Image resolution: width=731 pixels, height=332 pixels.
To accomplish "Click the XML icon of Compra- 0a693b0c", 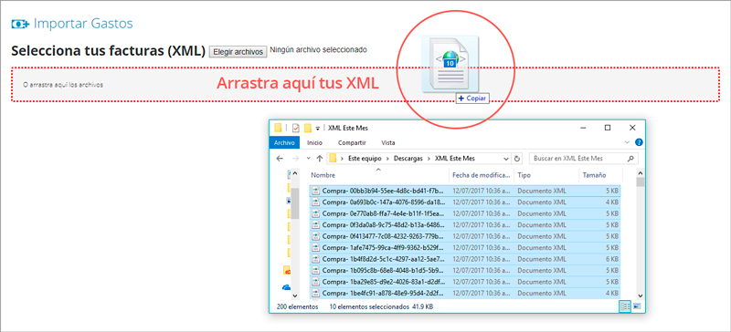I will (x=316, y=202).
